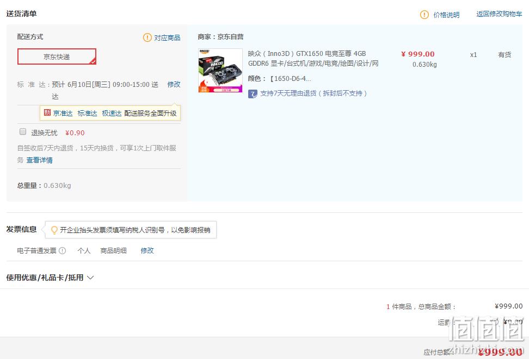This screenshot has width=529, height=359.
Task: Click the 商品明细 invoice content text
Action: (x=113, y=250)
